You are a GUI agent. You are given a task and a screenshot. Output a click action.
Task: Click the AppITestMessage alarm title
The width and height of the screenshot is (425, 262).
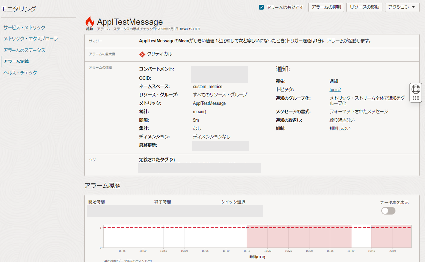coord(130,22)
